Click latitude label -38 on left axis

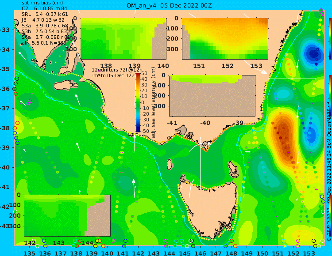[5, 128]
